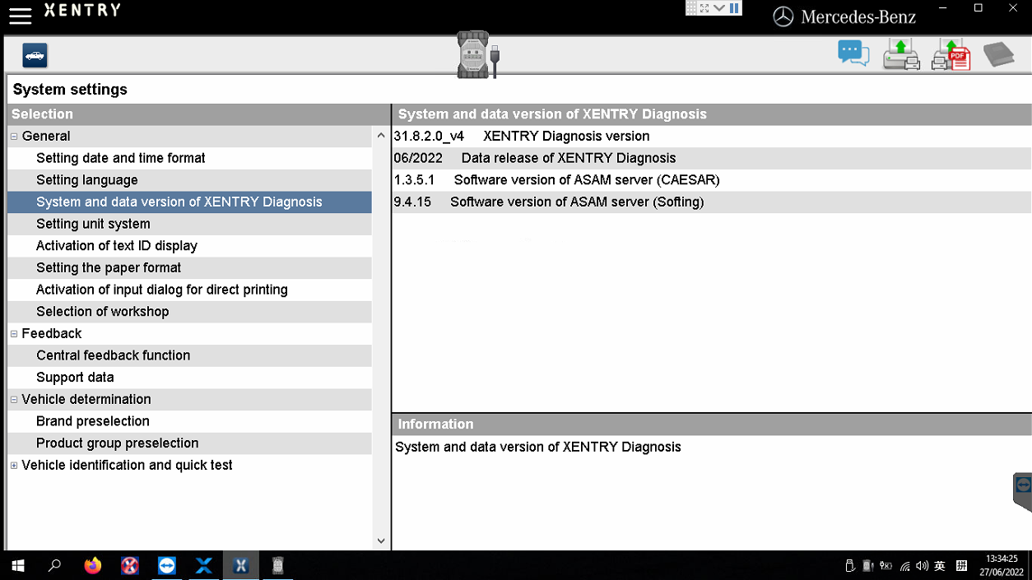The height and width of the screenshot is (580, 1032).
Task: Open the XENTRY hamburger menu
Action: click(x=20, y=16)
